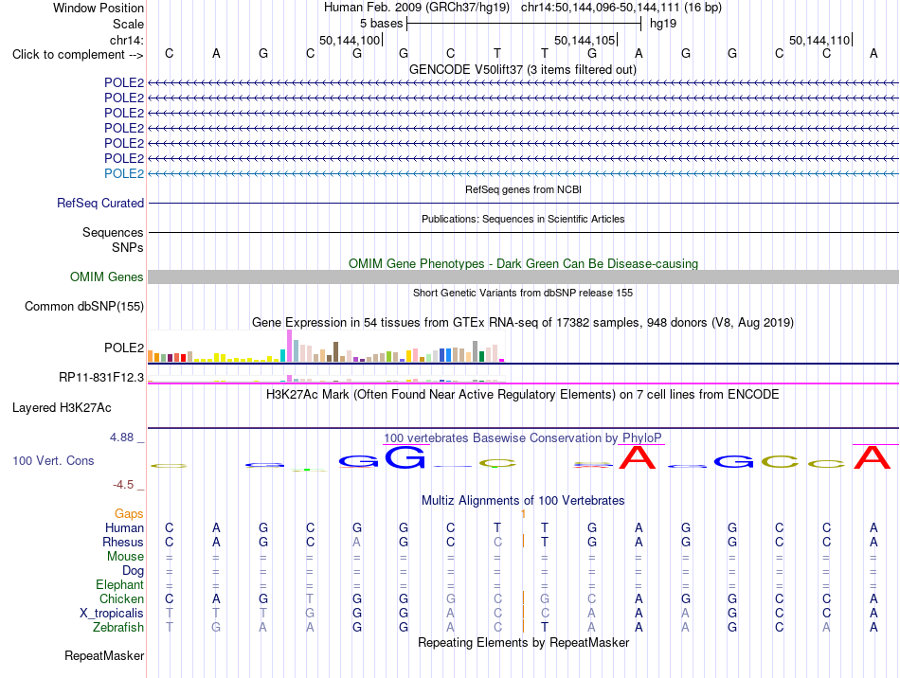
Task: Click the Common dbSNP(155) track label
Action: 84,306
